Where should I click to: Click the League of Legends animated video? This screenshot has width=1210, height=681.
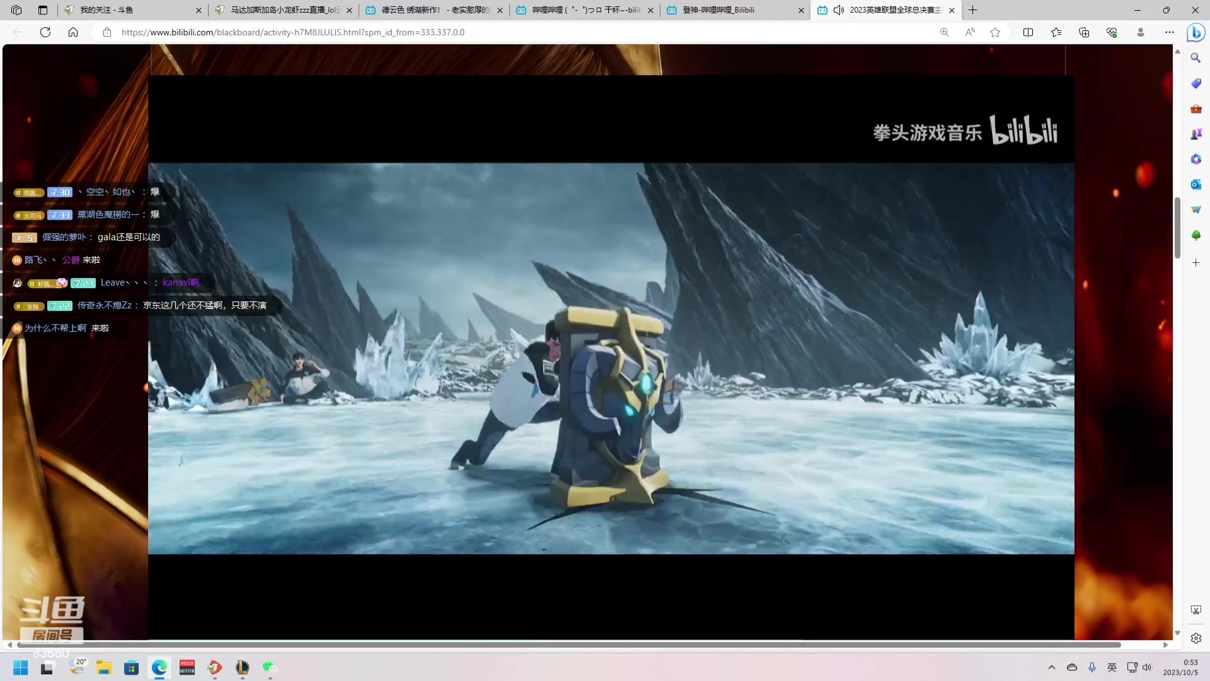611,358
